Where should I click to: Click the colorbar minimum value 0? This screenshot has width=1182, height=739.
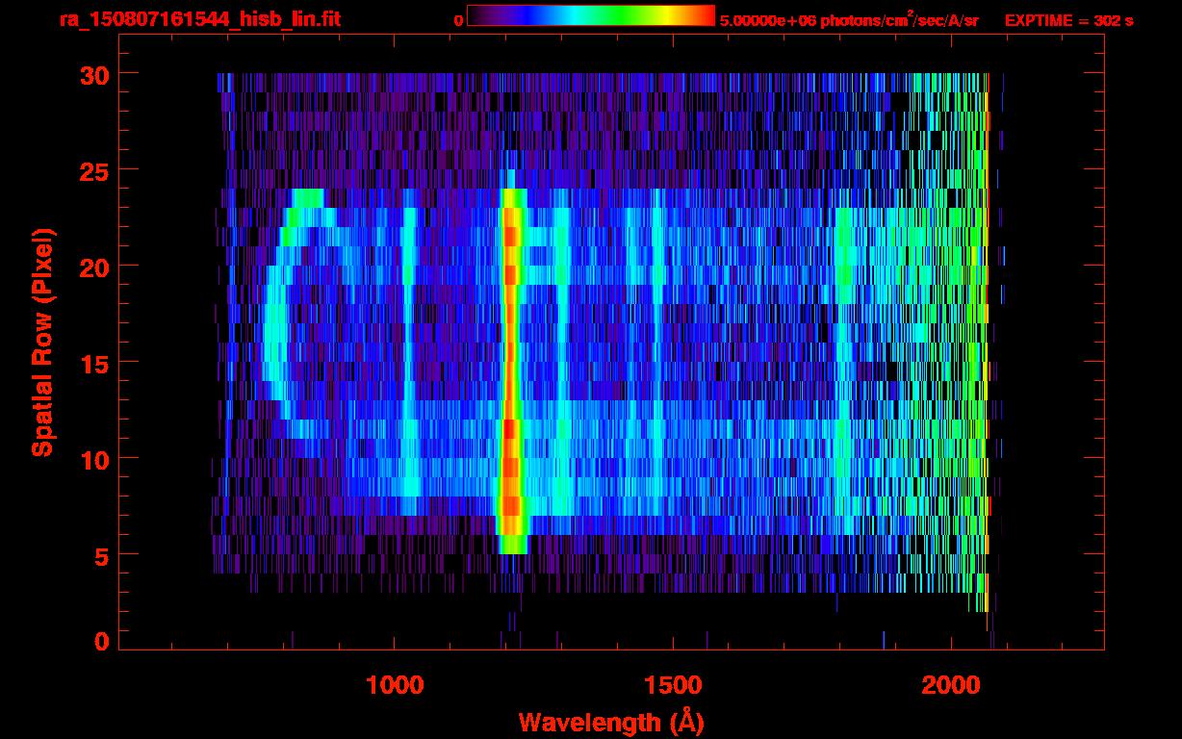coord(459,19)
